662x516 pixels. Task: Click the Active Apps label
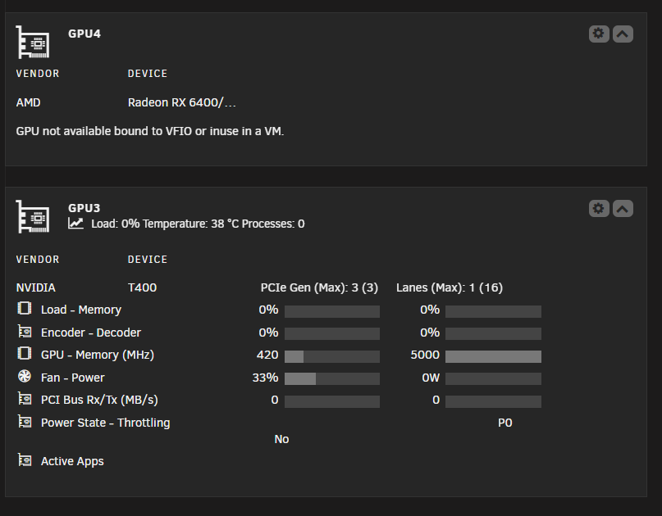[72, 461]
